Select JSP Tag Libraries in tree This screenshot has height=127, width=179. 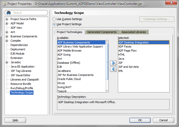click(x=21, y=71)
